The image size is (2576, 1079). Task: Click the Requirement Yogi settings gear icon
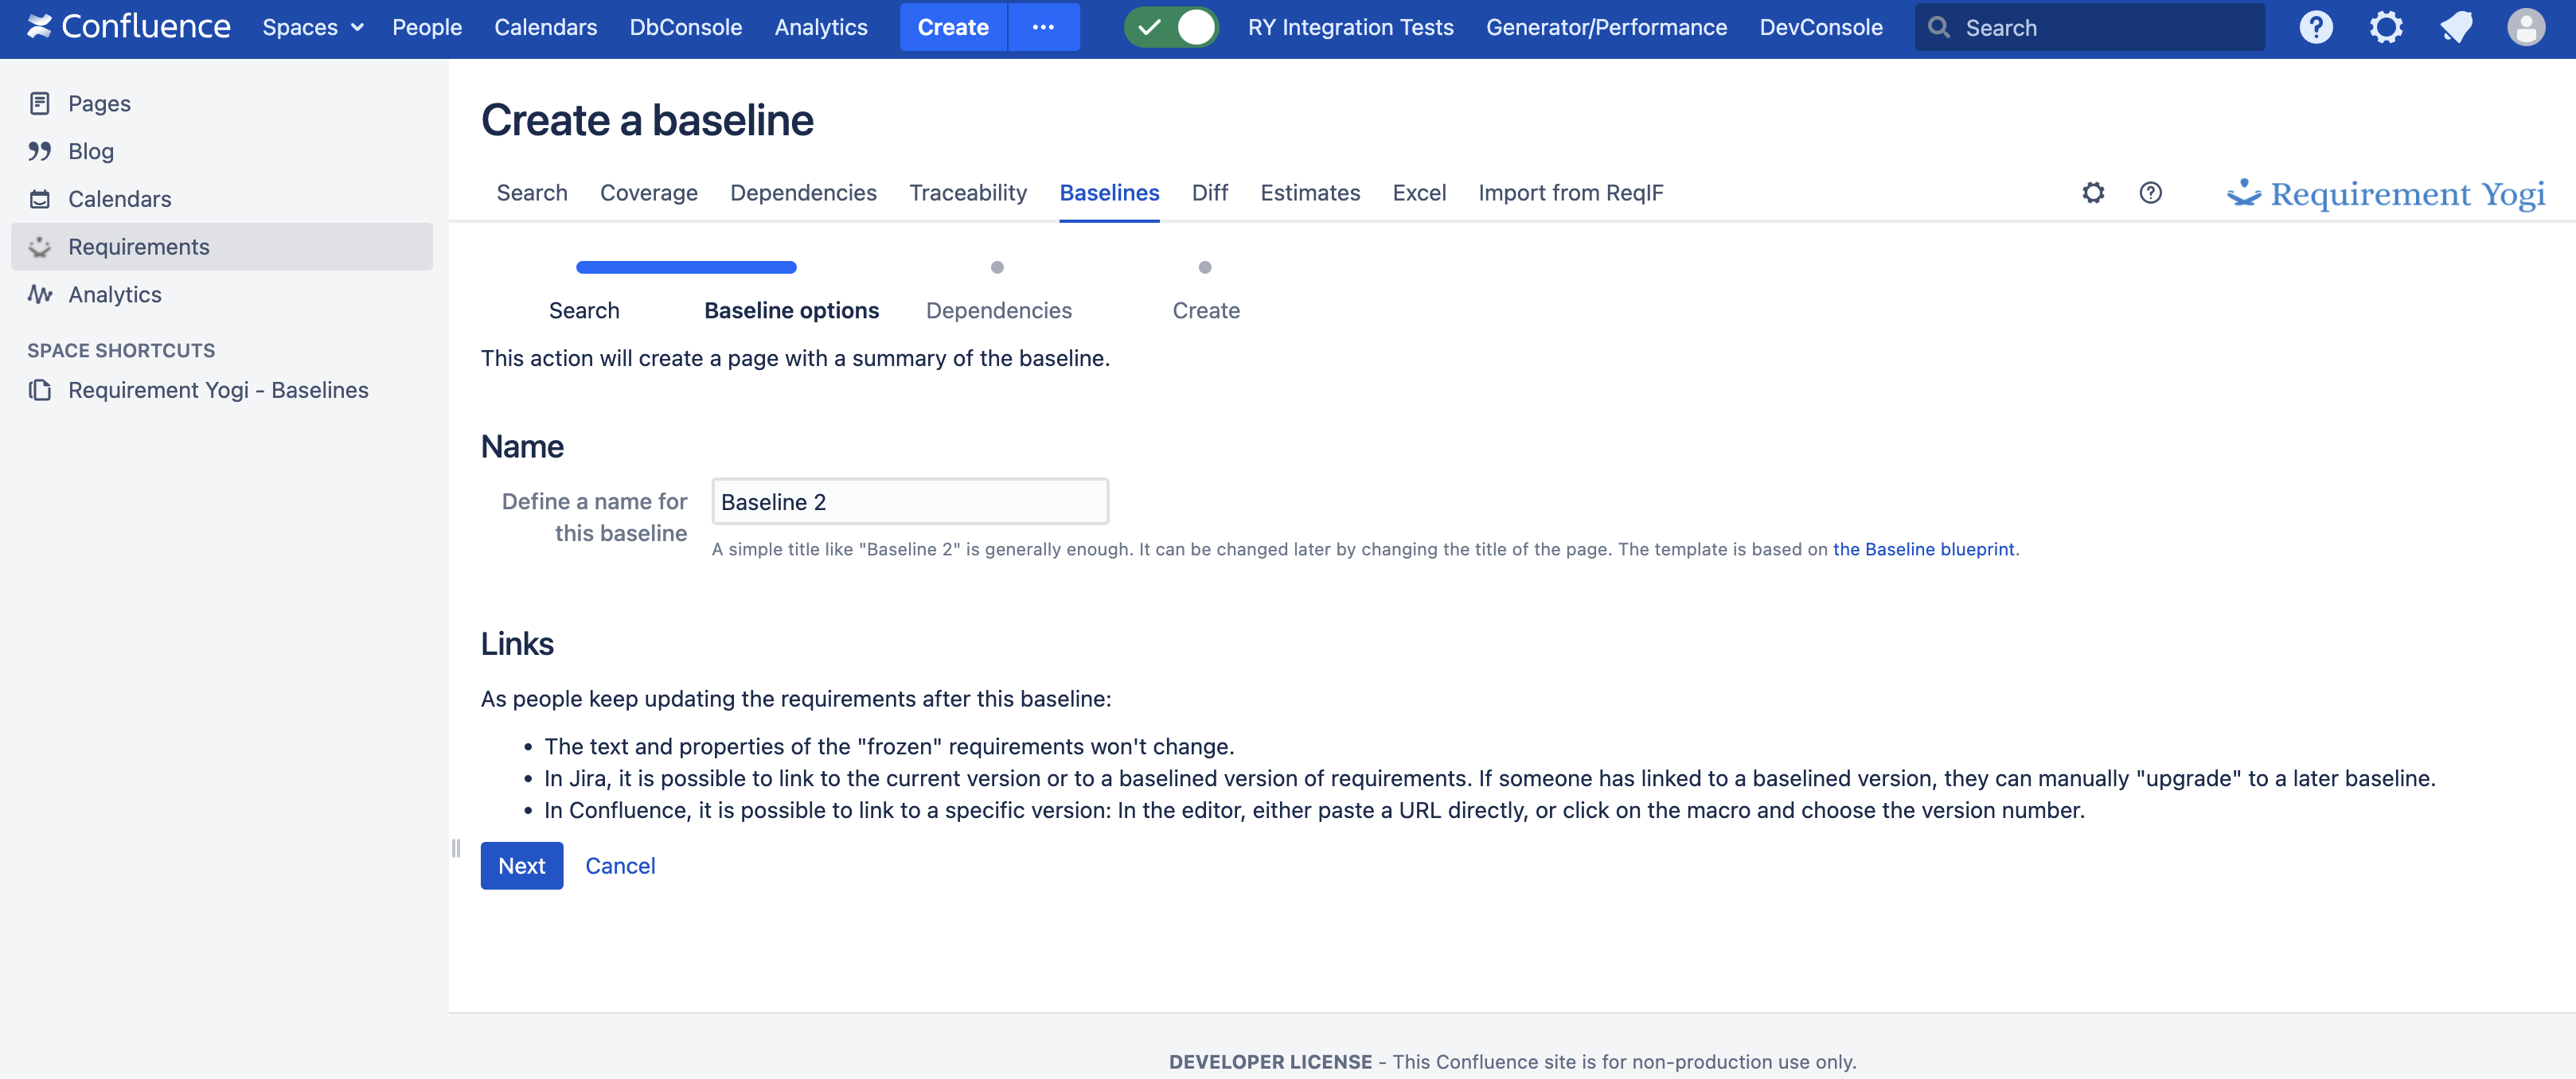click(2093, 192)
